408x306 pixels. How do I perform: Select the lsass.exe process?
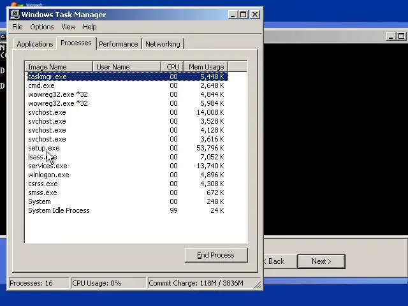(x=127, y=157)
